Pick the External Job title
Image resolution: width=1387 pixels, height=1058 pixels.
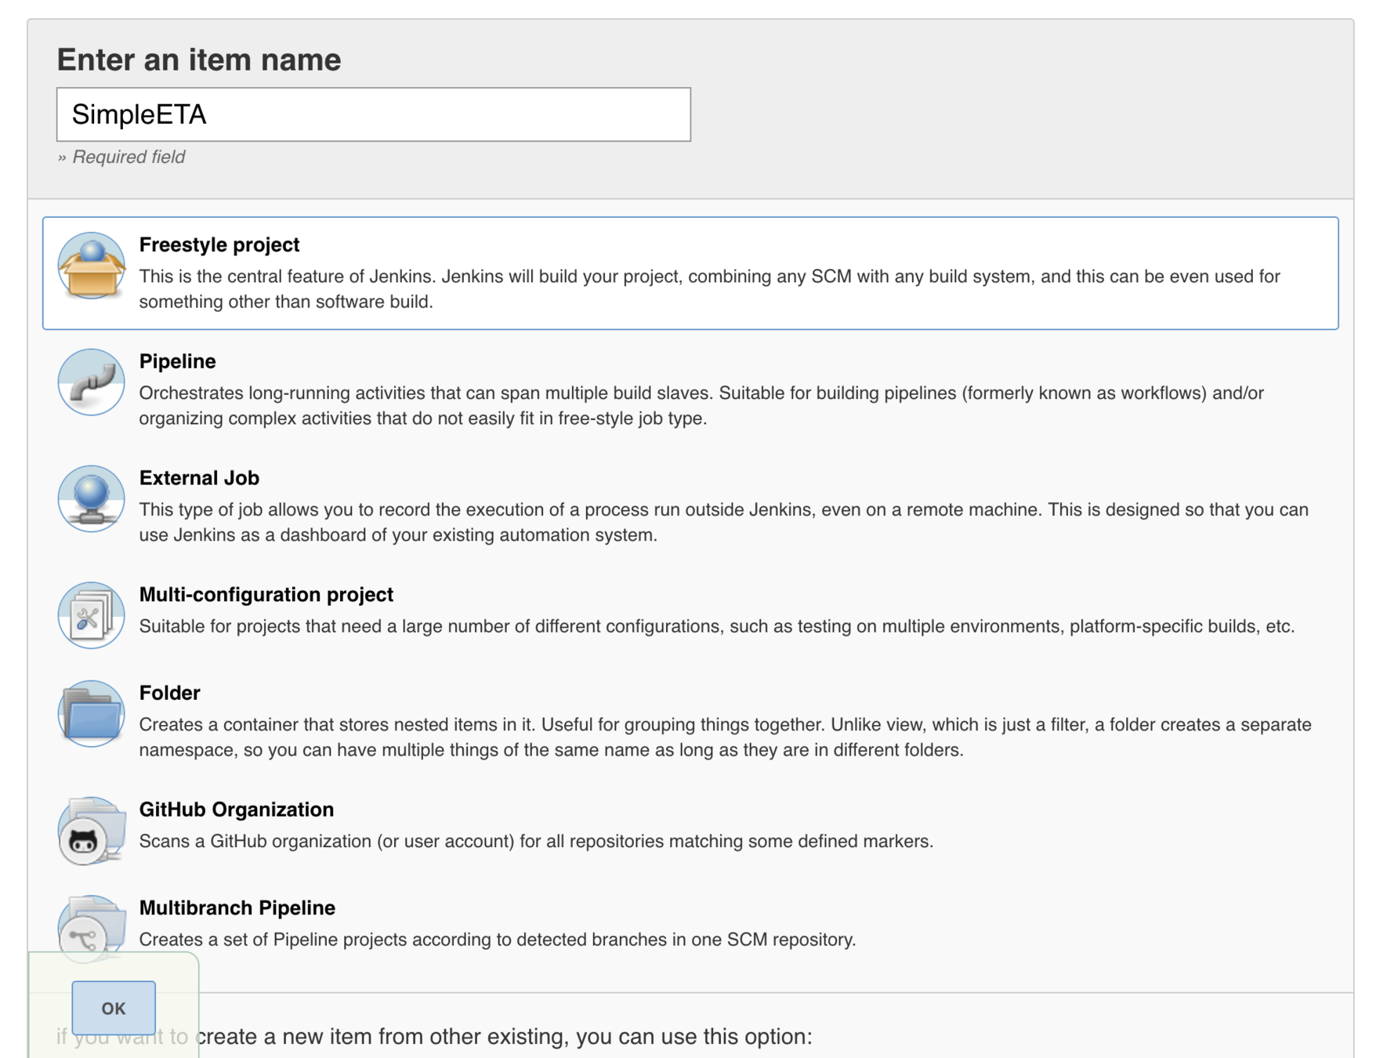click(199, 478)
